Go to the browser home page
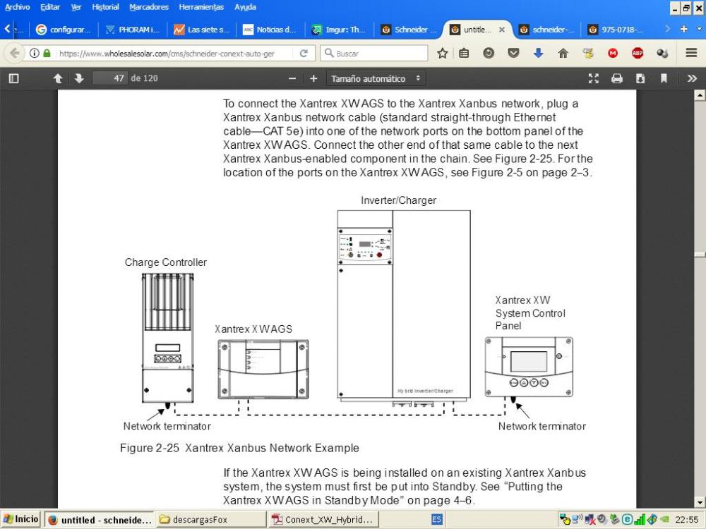The height and width of the screenshot is (529, 706). [563, 54]
